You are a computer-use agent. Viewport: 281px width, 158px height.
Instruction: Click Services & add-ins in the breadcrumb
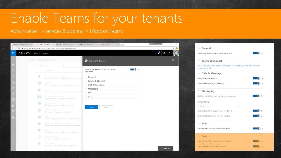pyautogui.click(x=46, y=60)
